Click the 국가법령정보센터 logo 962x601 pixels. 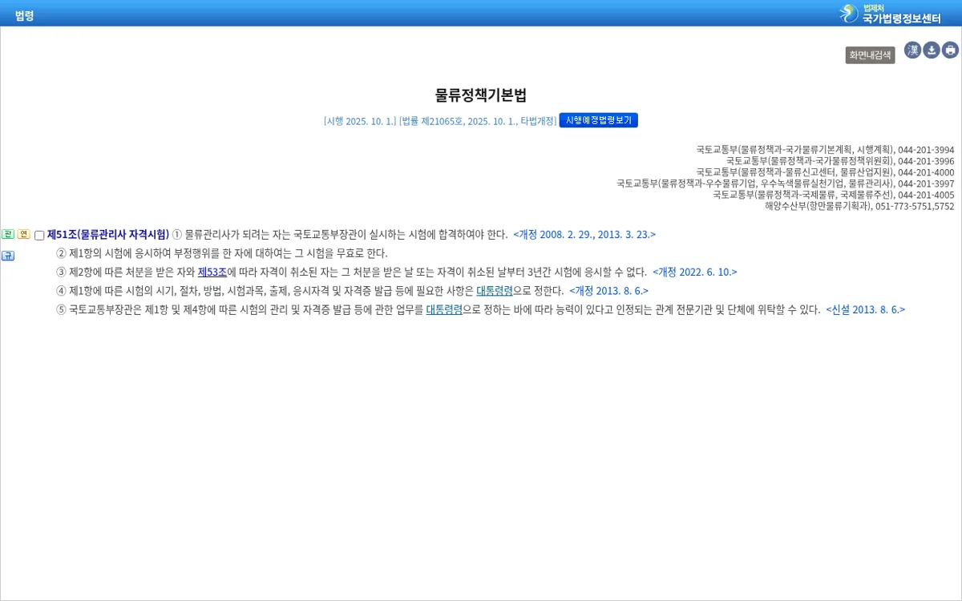pyautogui.click(x=890, y=14)
